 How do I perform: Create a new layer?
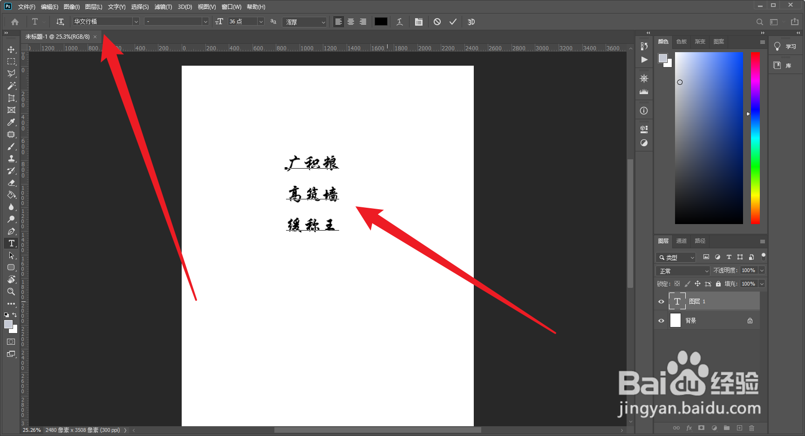739,428
